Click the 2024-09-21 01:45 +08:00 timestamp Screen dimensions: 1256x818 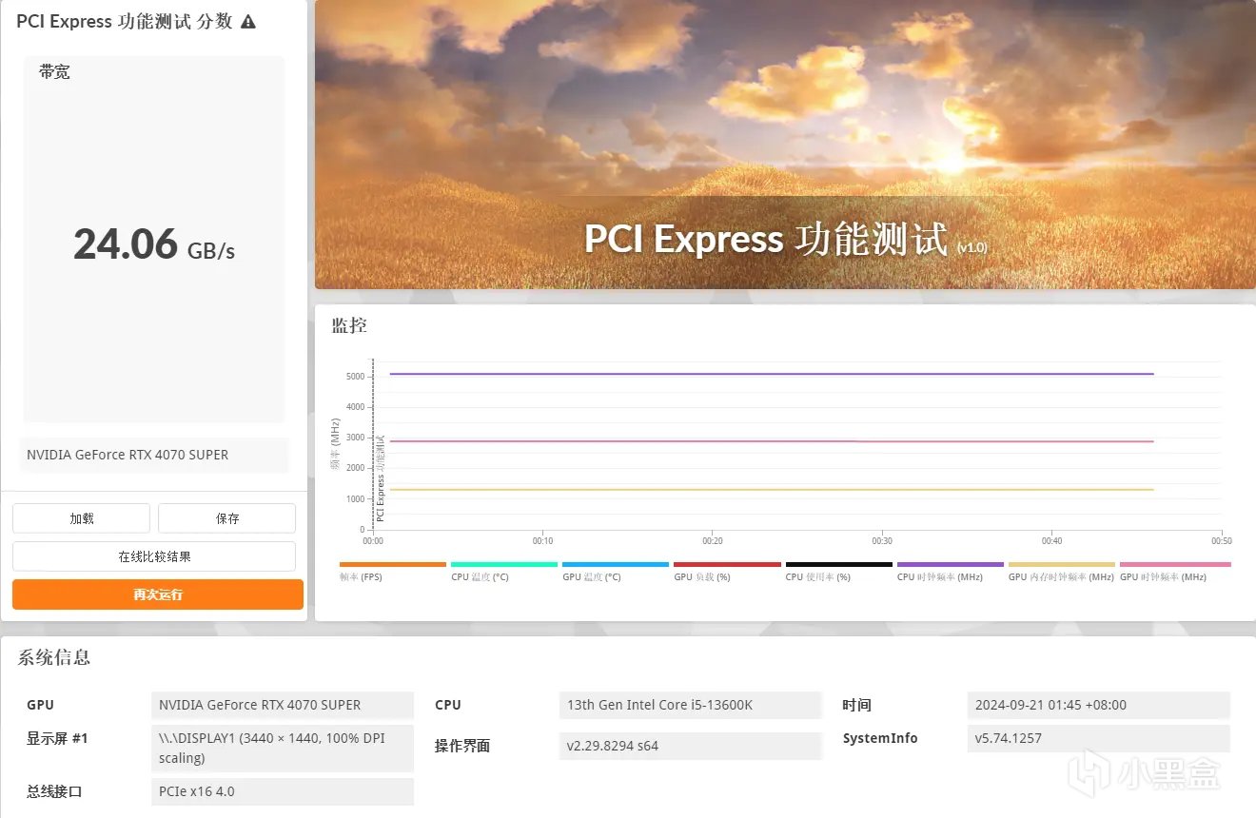(1099, 705)
